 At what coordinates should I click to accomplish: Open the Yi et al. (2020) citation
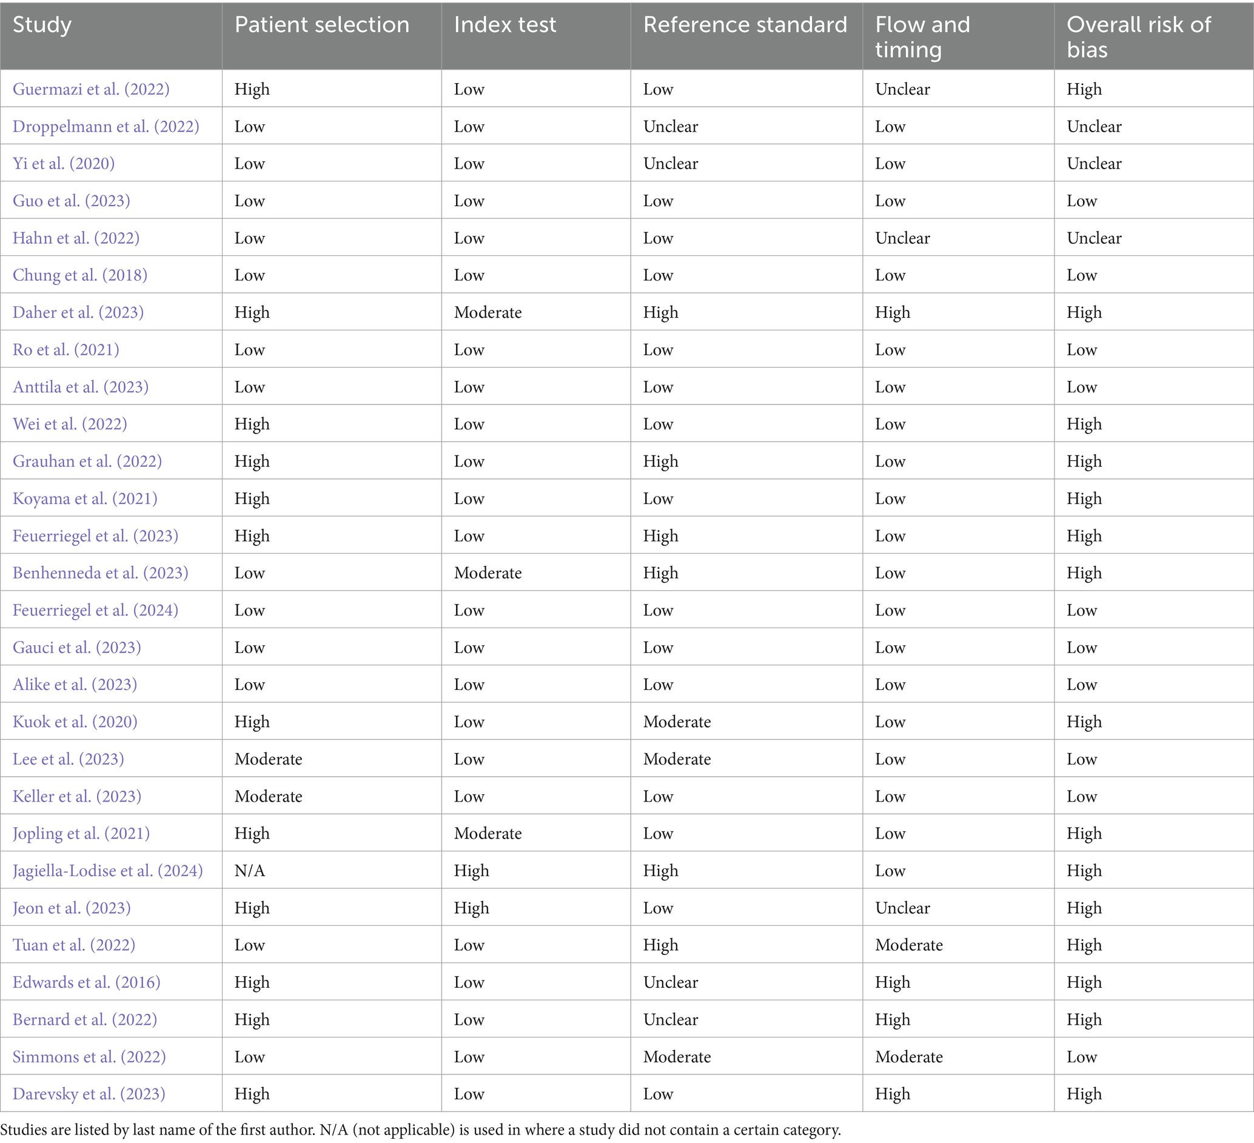pyautogui.click(x=64, y=164)
